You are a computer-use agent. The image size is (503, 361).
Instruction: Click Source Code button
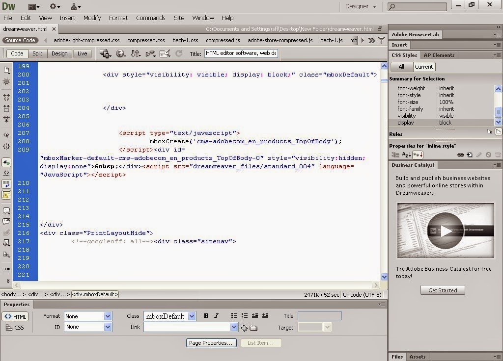point(20,40)
